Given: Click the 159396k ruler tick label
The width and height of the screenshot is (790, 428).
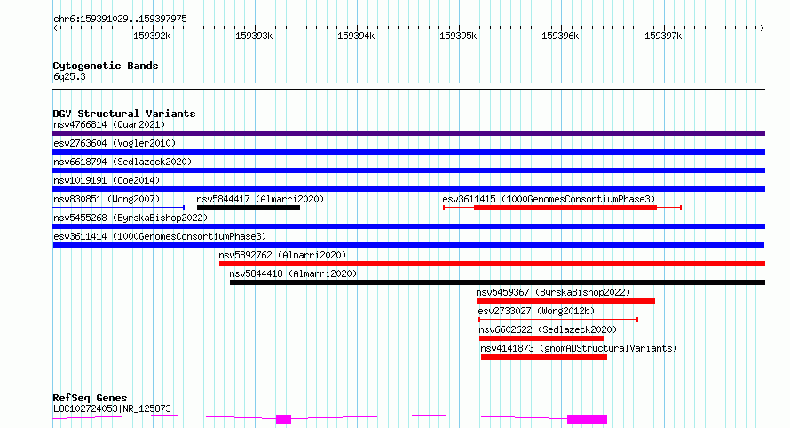Looking at the screenshot, I should pyautogui.click(x=560, y=36).
